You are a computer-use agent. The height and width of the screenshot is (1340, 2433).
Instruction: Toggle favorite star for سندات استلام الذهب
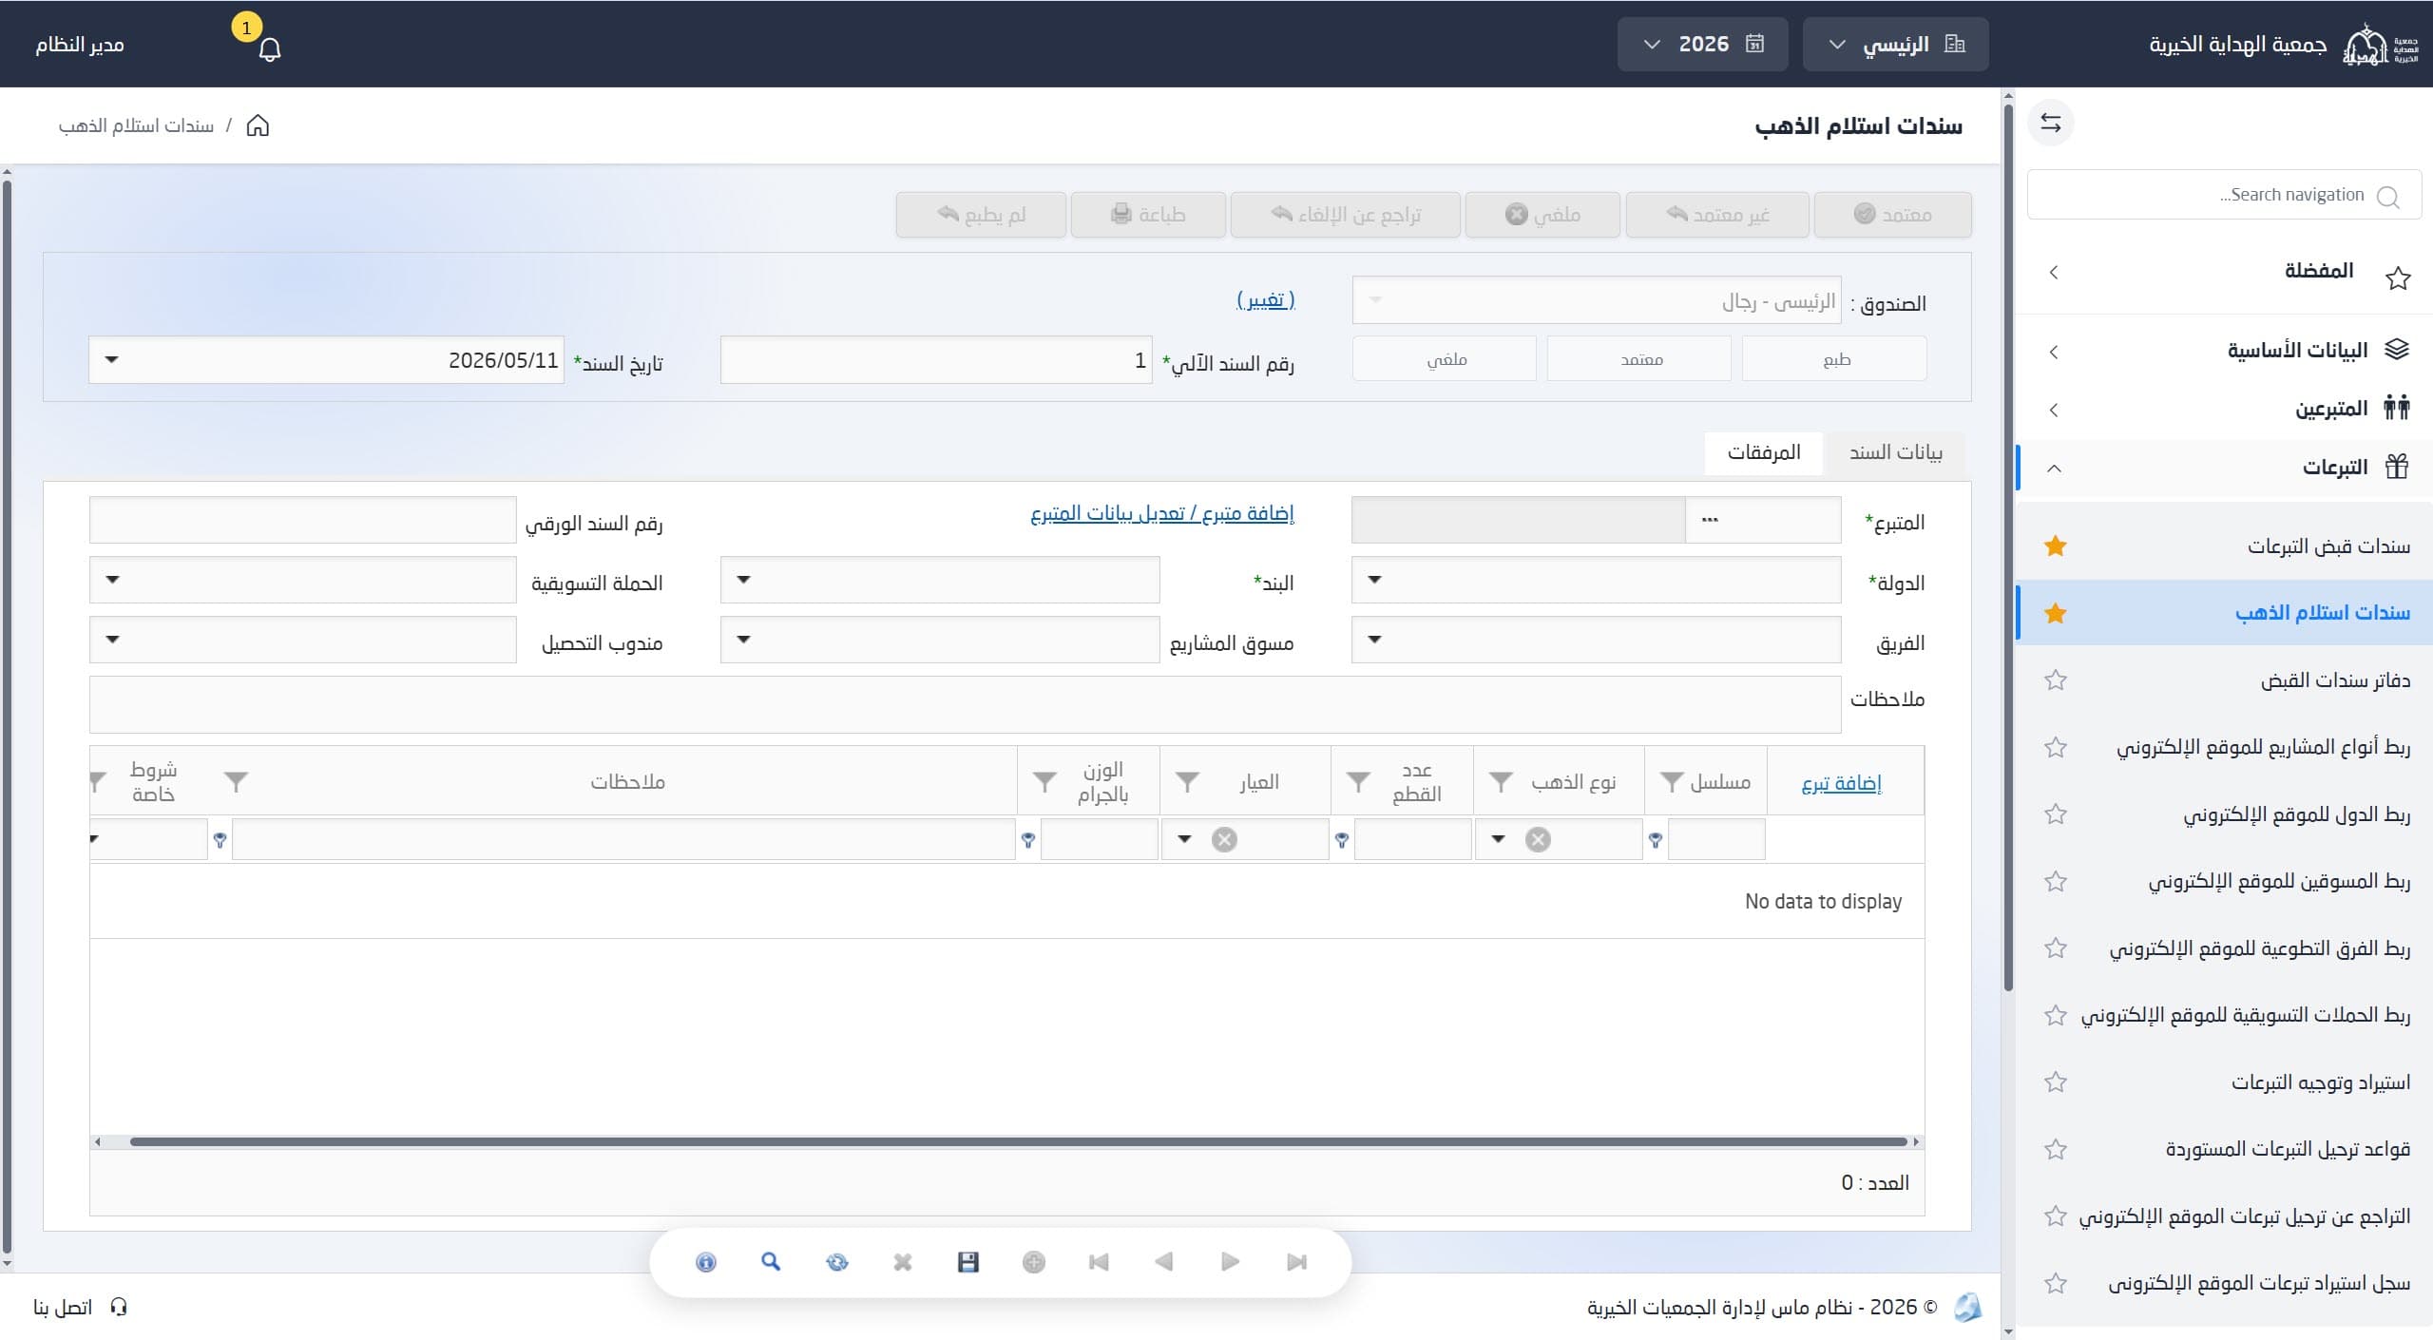coord(2056,613)
